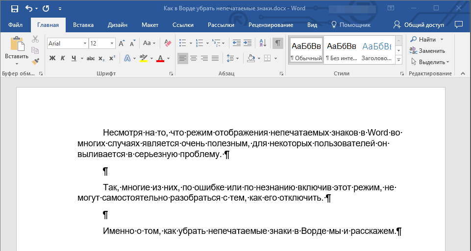Click the Cut scissors icon
The height and width of the screenshot is (251, 471).
pyautogui.click(x=35, y=40)
